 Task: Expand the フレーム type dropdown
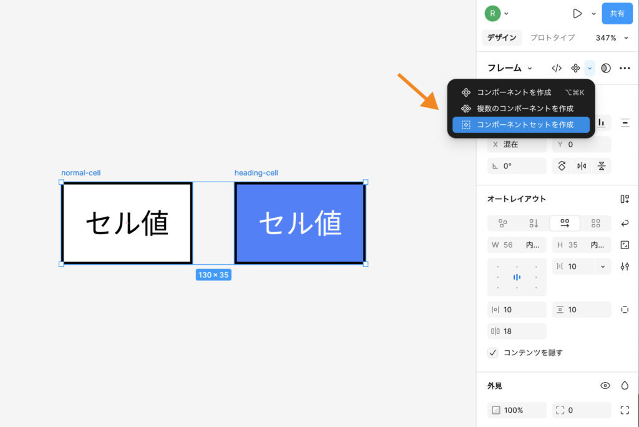[x=530, y=68]
